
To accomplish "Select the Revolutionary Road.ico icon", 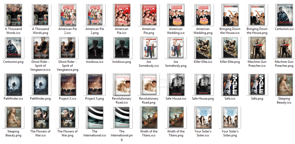I will [122, 85].
